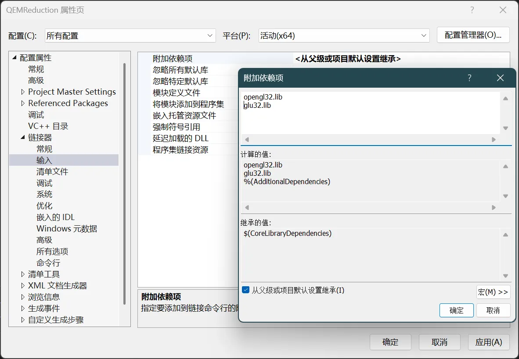Expand the 清单工具 tree node
Viewport: 519px width, 359px height.
coord(23,274)
